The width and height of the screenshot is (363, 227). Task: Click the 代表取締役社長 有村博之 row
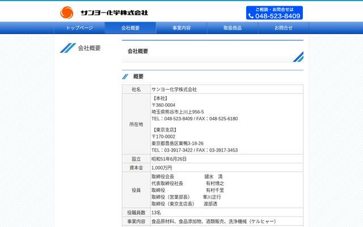click(188, 183)
